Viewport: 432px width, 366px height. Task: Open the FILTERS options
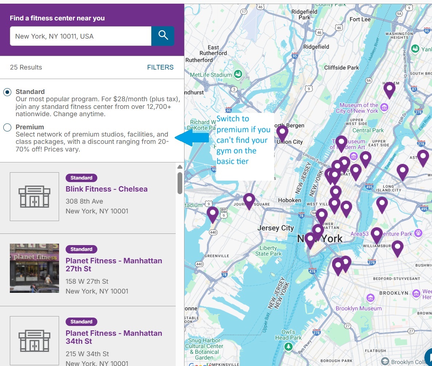pyautogui.click(x=160, y=67)
